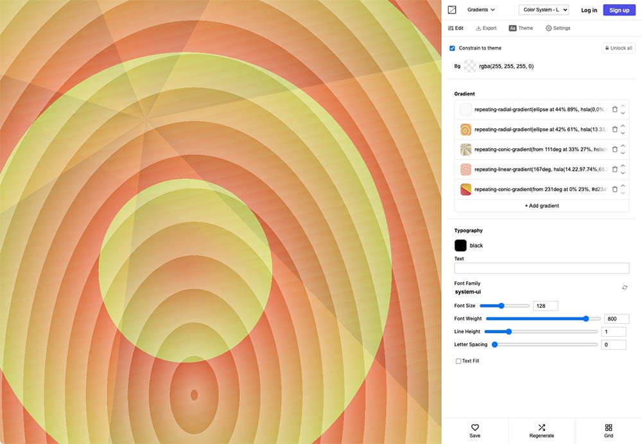Focus the Text input field
The width and height of the screenshot is (642, 444).
(542, 268)
